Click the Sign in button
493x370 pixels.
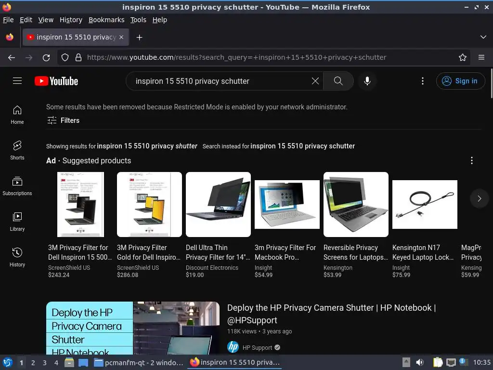460,81
